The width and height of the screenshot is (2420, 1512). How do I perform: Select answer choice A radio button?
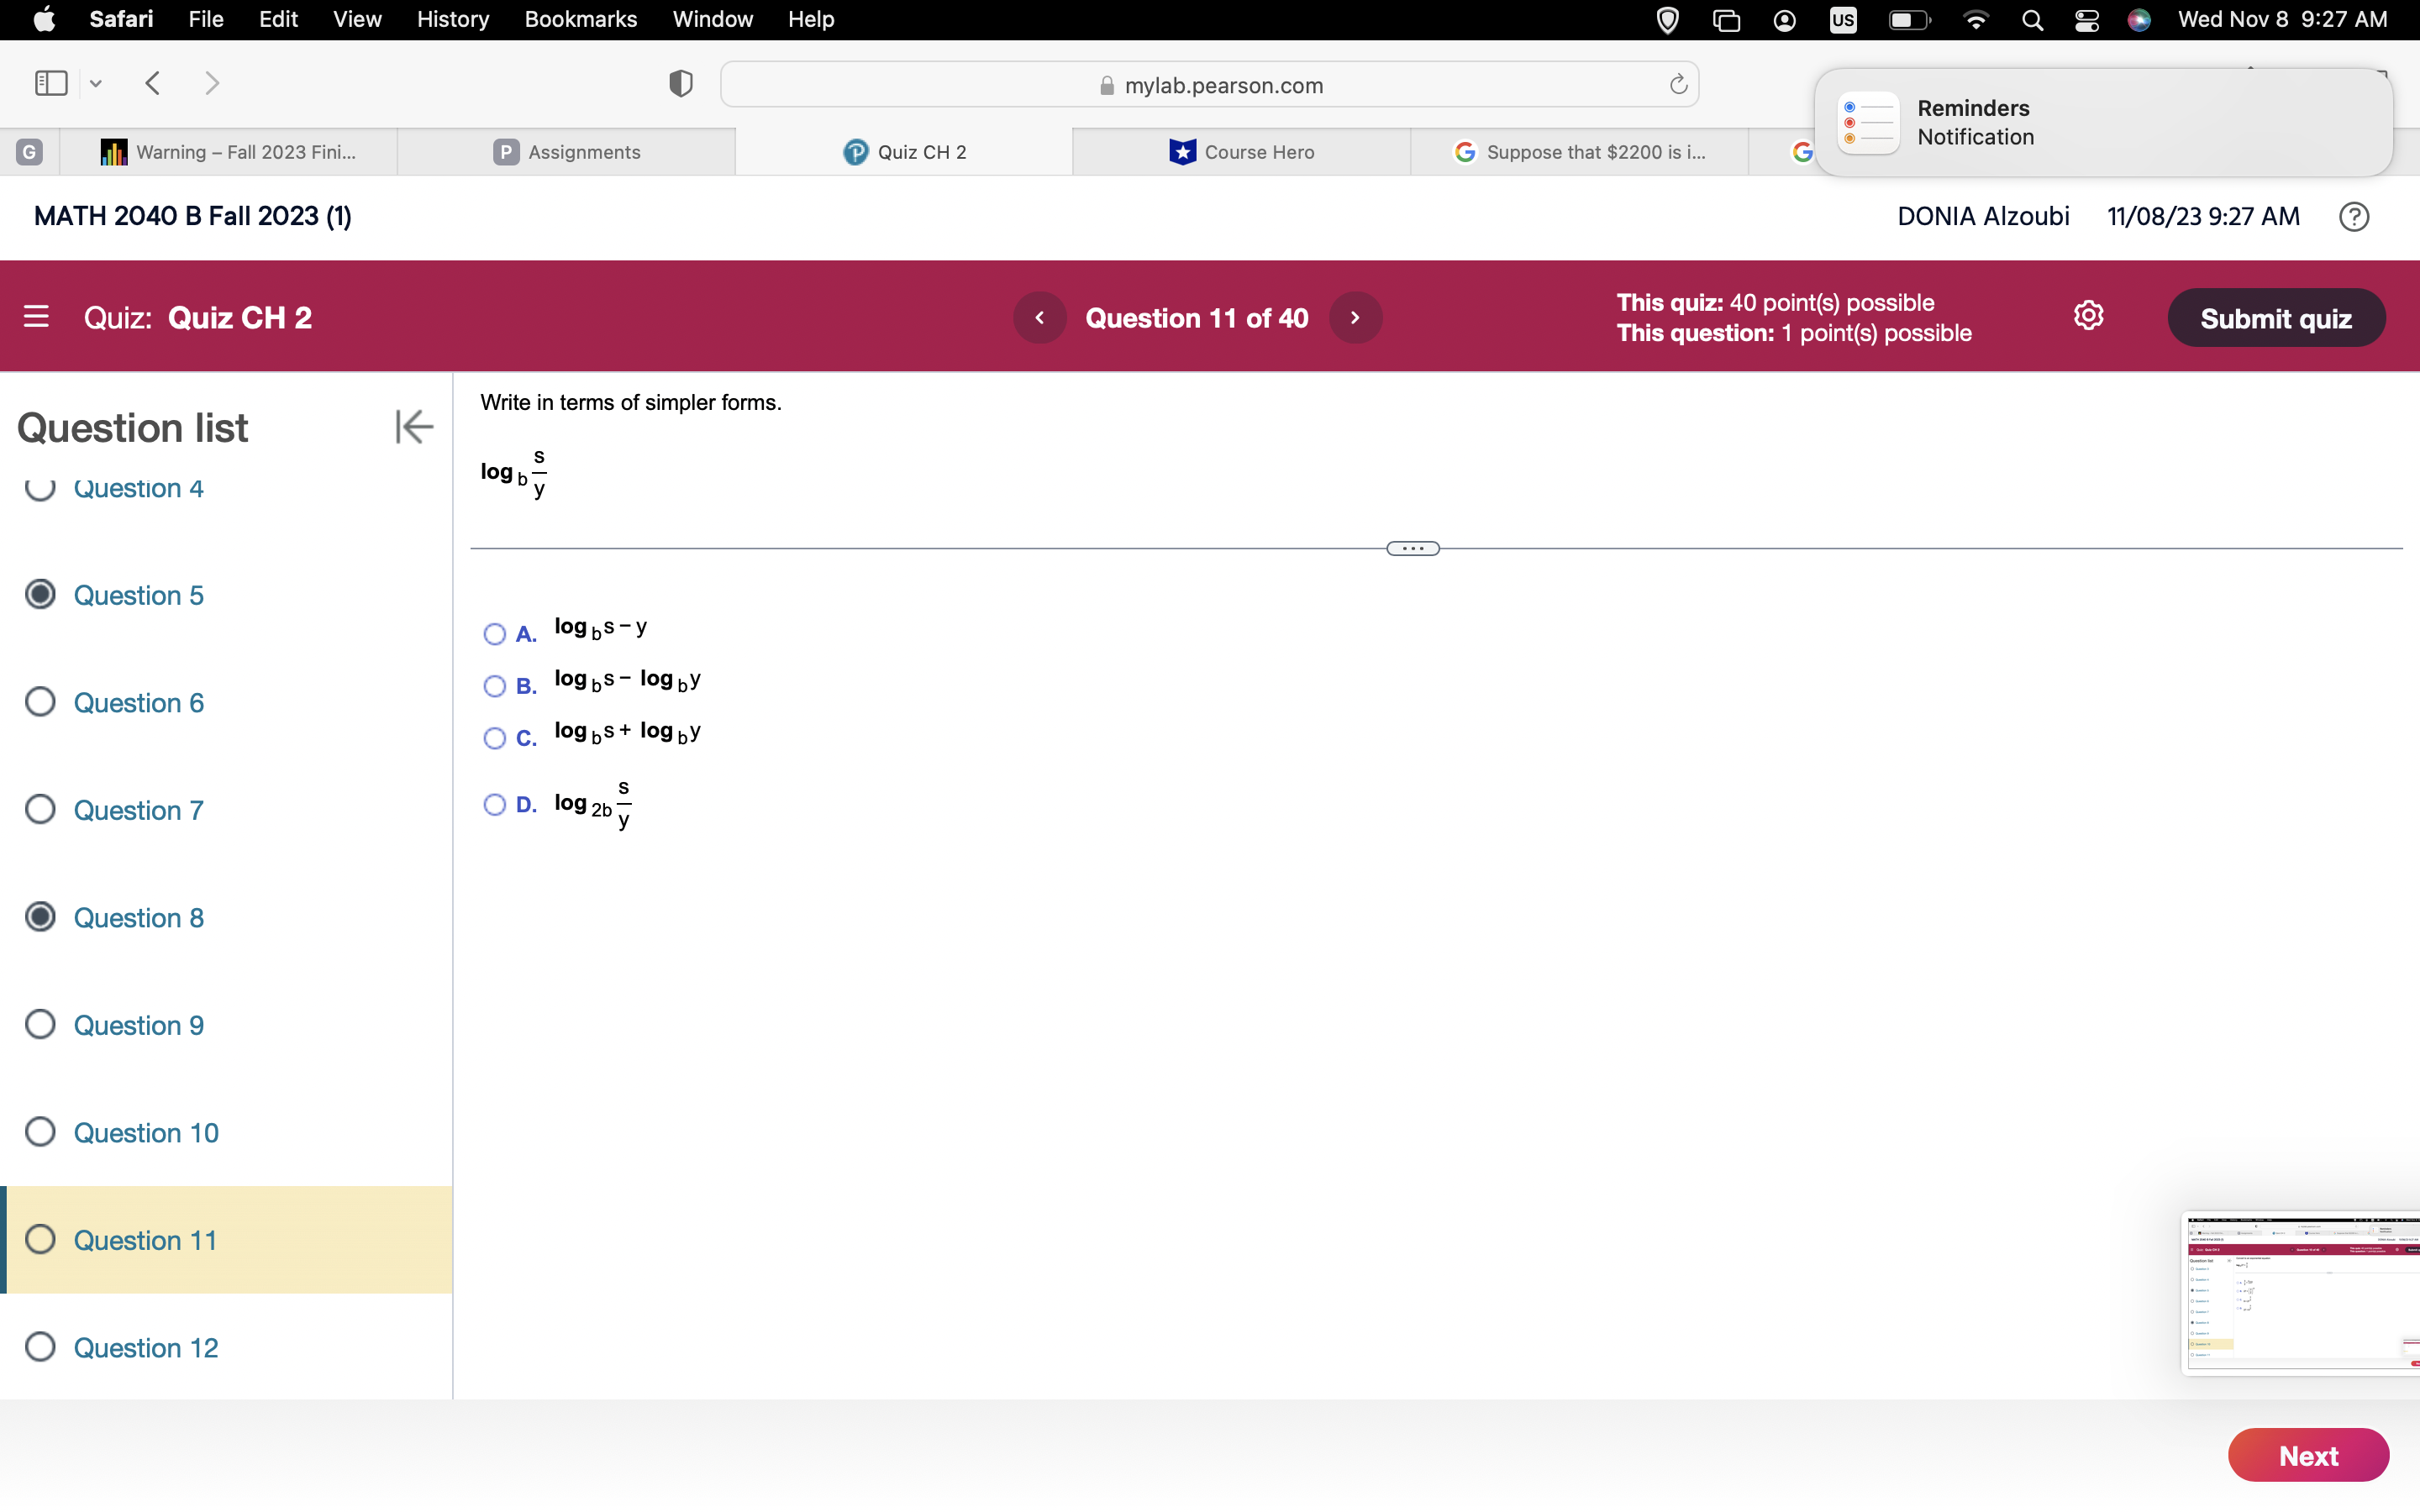click(x=494, y=634)
